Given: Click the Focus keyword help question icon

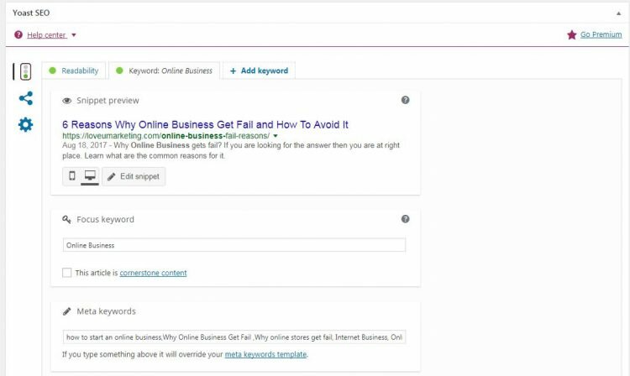Looking at the screenshot, I should coord(406,219).
